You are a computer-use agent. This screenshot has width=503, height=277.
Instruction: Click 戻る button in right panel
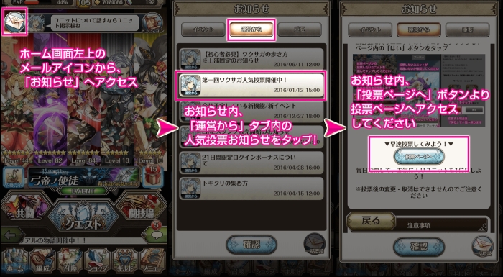(x=372, y=221)
